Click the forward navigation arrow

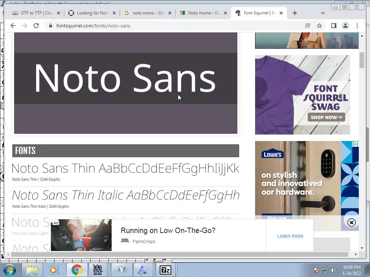pyautogui.click(x=25, y=26)
